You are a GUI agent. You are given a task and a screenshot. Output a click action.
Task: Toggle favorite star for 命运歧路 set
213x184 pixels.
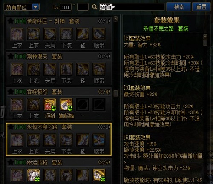11,162
